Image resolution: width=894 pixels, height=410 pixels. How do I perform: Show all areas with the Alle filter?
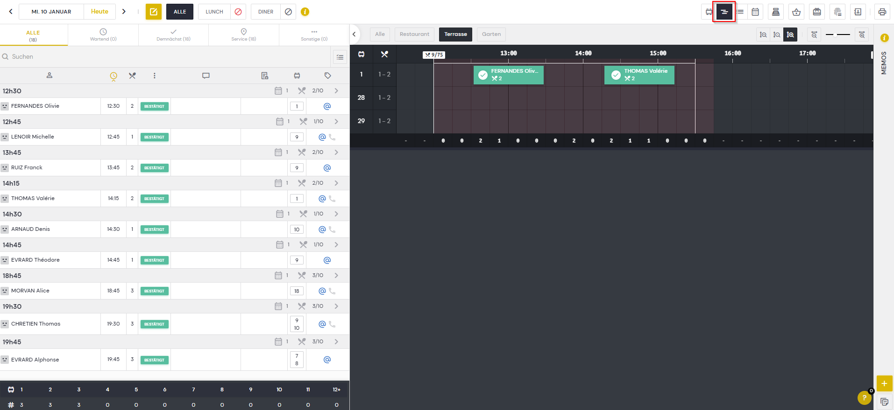click(380, 34)
